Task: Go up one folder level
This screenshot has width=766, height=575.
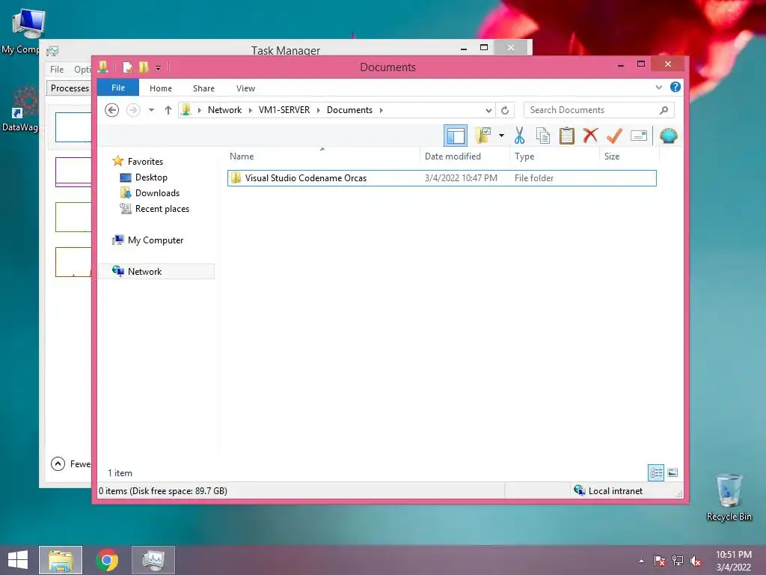Action: (x=168, y=110)
